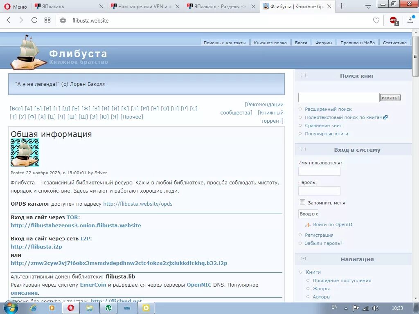Open 'Забыли пароль?' link
This screenshot has height=314, width=419.
[x=323, y=243]
